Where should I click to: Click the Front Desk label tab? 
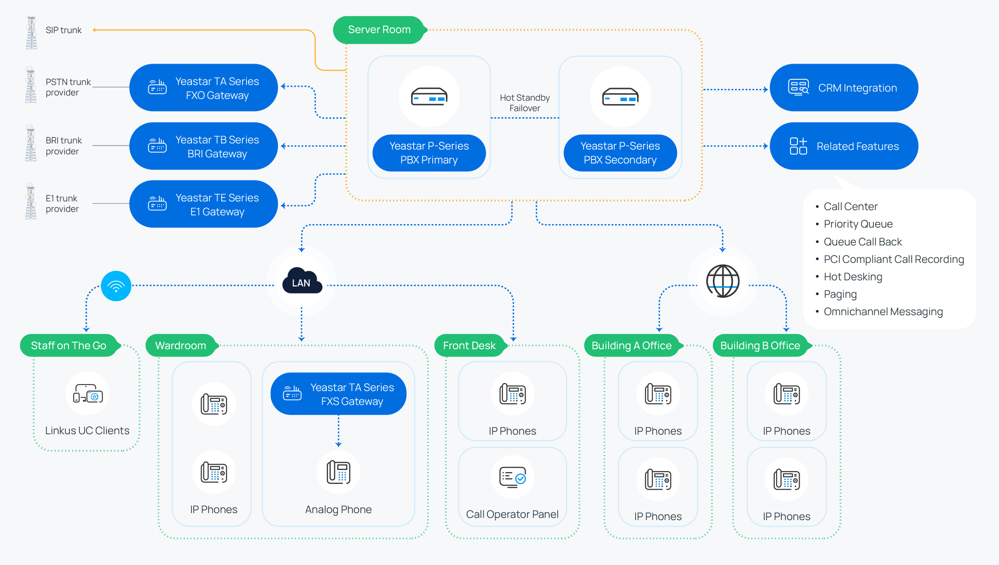click(x=473, y=343)
